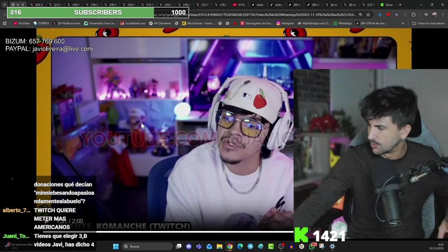
Task: Open the Mi Chavaleria bookmark
Action: tap(160, 23)
